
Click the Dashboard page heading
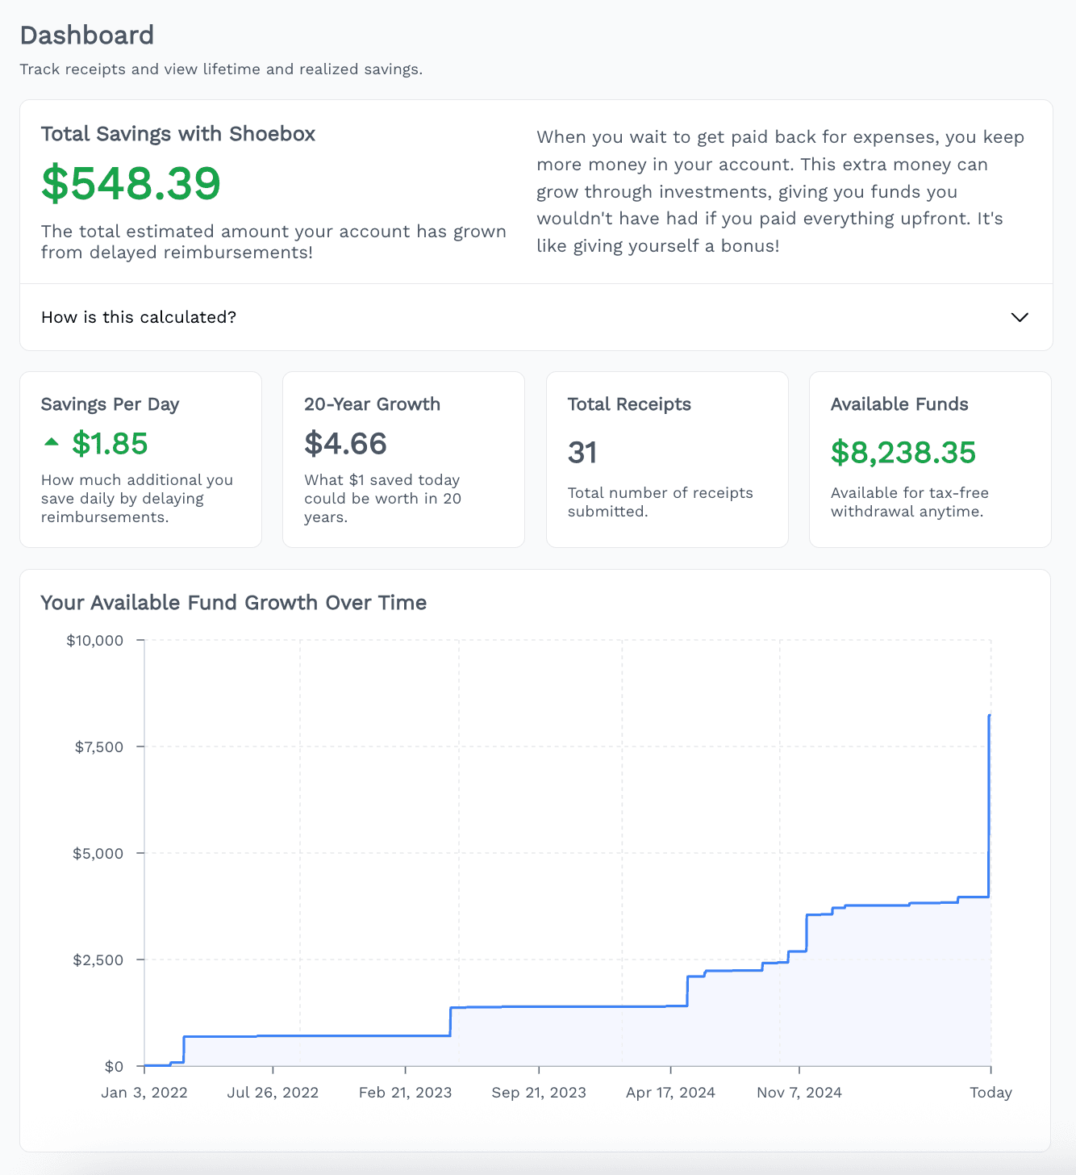(87, 36)
